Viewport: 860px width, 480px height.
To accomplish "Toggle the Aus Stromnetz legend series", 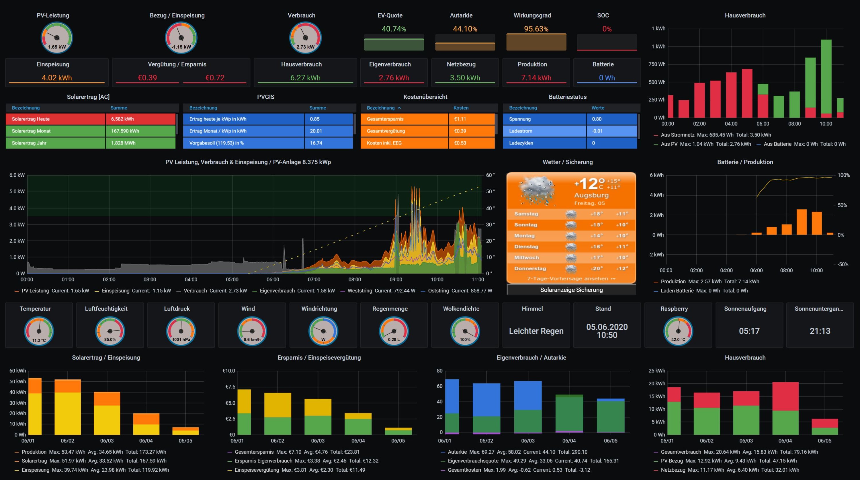I will point(677,135).
